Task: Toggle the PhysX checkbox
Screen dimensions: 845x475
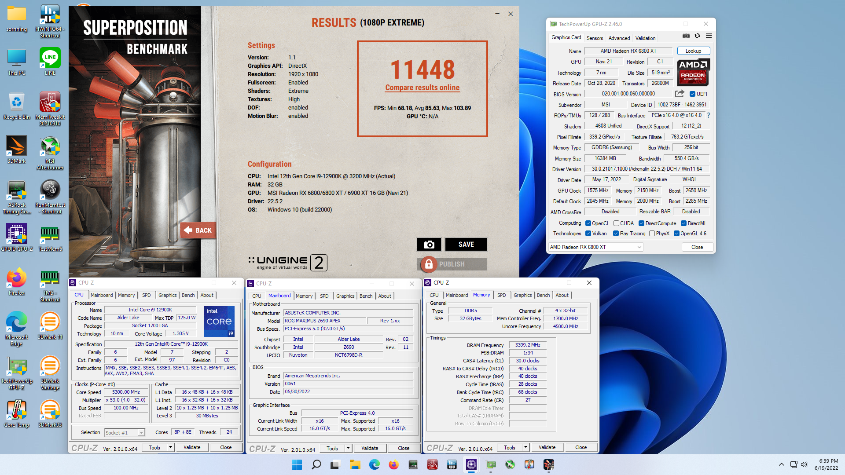Action: pos(652,234)
